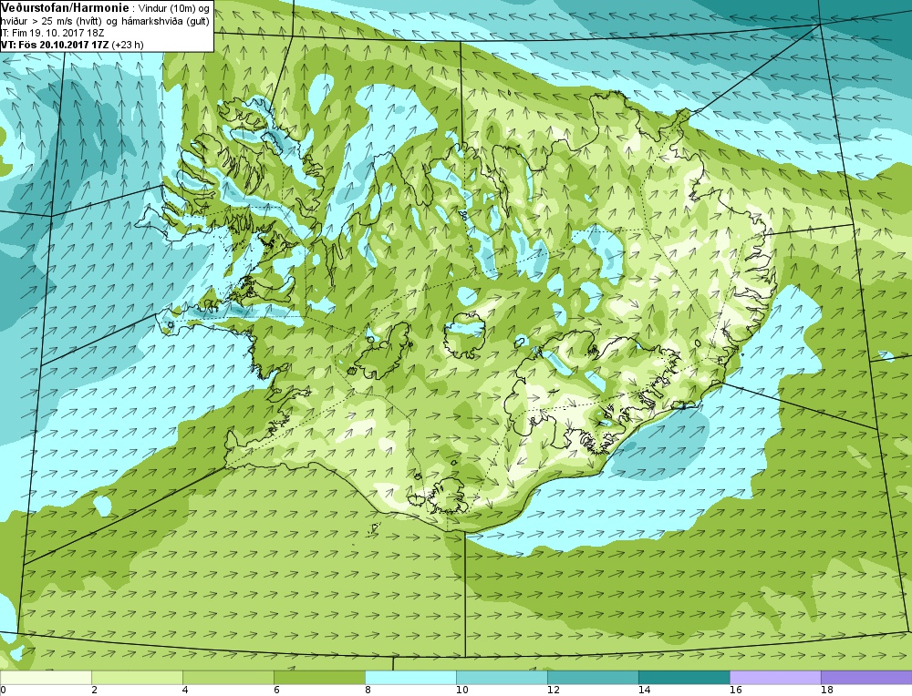Click the '(+23 h)' forecast offset text
Screen dimensions: 912x696
(128, 44)
